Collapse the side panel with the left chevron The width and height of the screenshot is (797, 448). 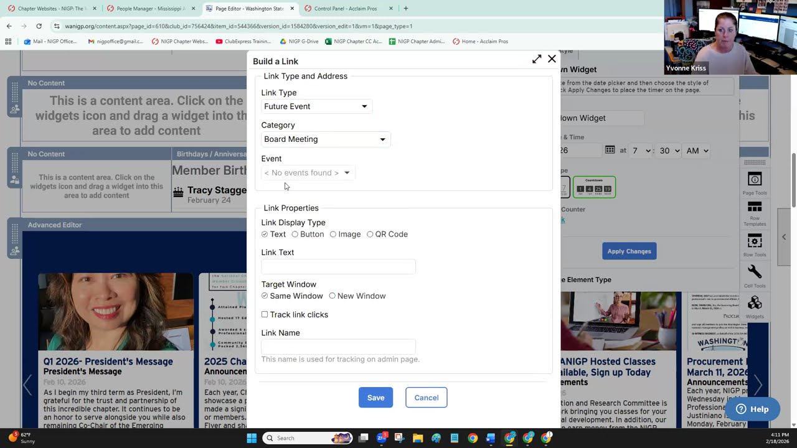784,237
